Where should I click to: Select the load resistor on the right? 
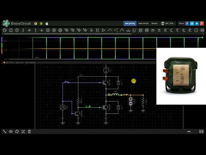(x=143, y=102)
